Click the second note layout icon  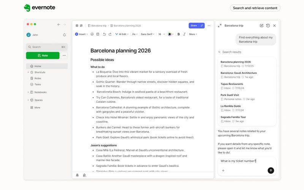pyautogui.click(x=81, y=25)
